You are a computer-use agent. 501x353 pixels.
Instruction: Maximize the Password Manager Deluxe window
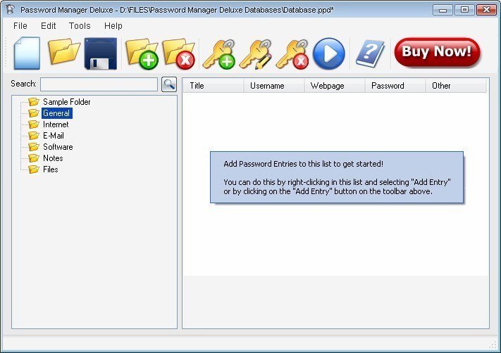(x=464, y=10)
